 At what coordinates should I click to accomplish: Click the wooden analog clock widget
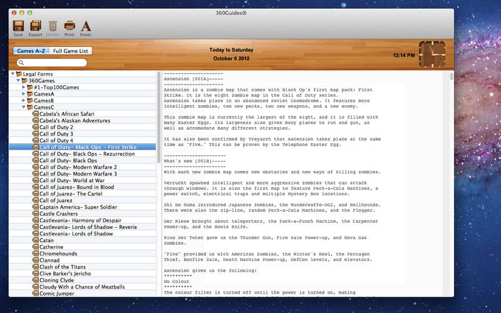pyautogui.click(x=432, y=54)
